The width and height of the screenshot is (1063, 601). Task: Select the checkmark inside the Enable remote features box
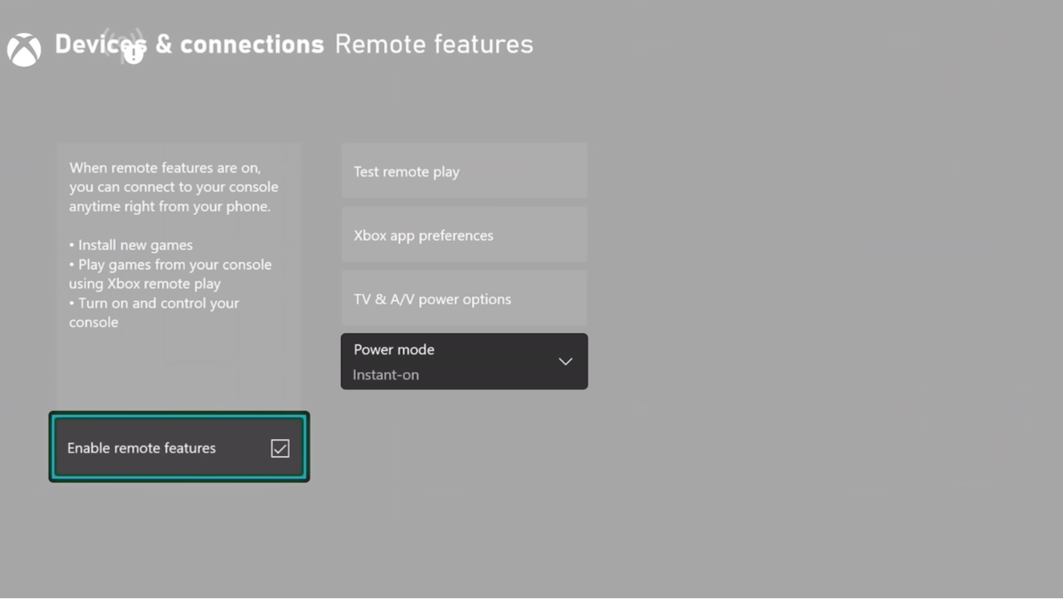point(280,449)
